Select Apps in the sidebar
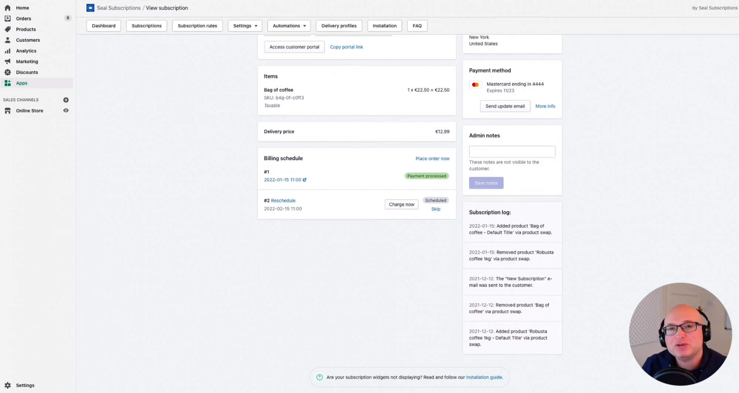Image resolution: width=739 pixels, height=393 pixels. pyautogui.click(x=21, y=83)
